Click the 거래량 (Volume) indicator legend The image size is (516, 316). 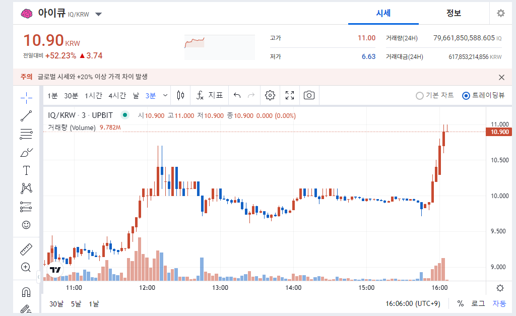72,128
